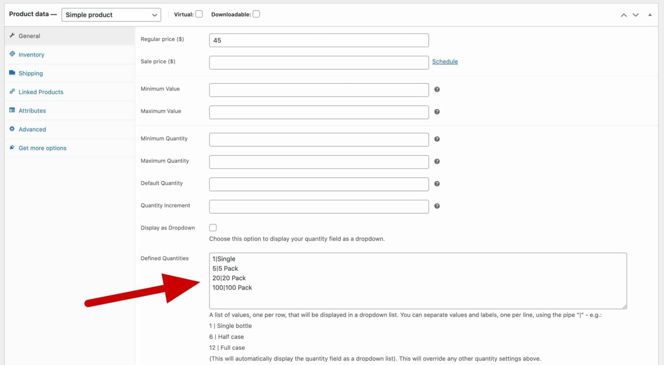This screenshot has width=664, height=365.
Task: Switch to the Inventory tab
Action: click(70, 55)
